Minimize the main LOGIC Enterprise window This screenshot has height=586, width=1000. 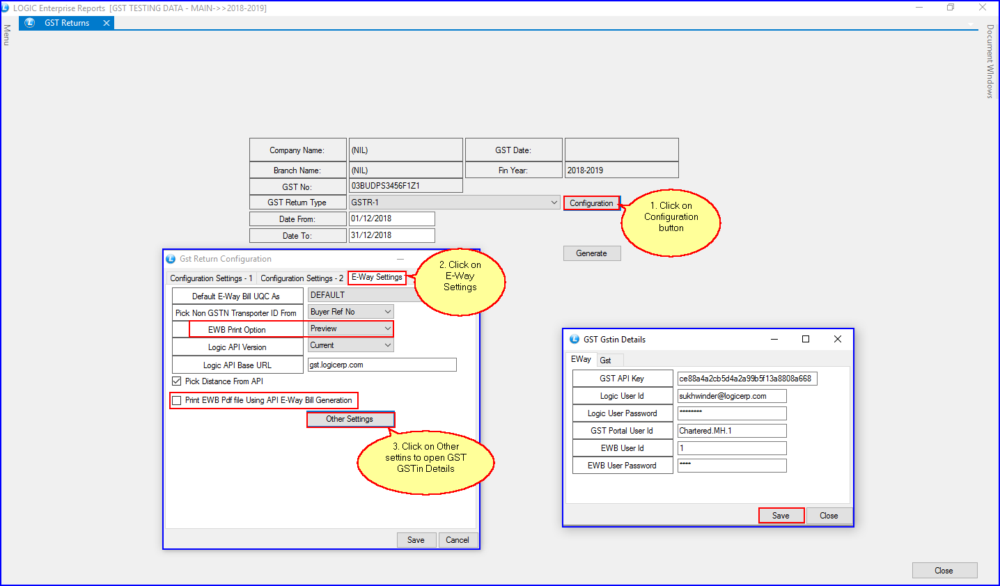click(919, 8)
